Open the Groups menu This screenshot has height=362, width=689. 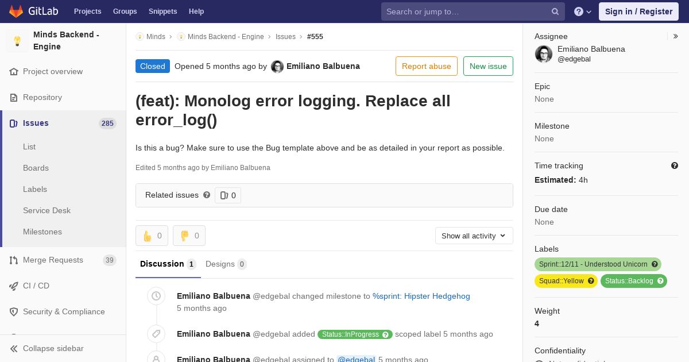(125, 11)
